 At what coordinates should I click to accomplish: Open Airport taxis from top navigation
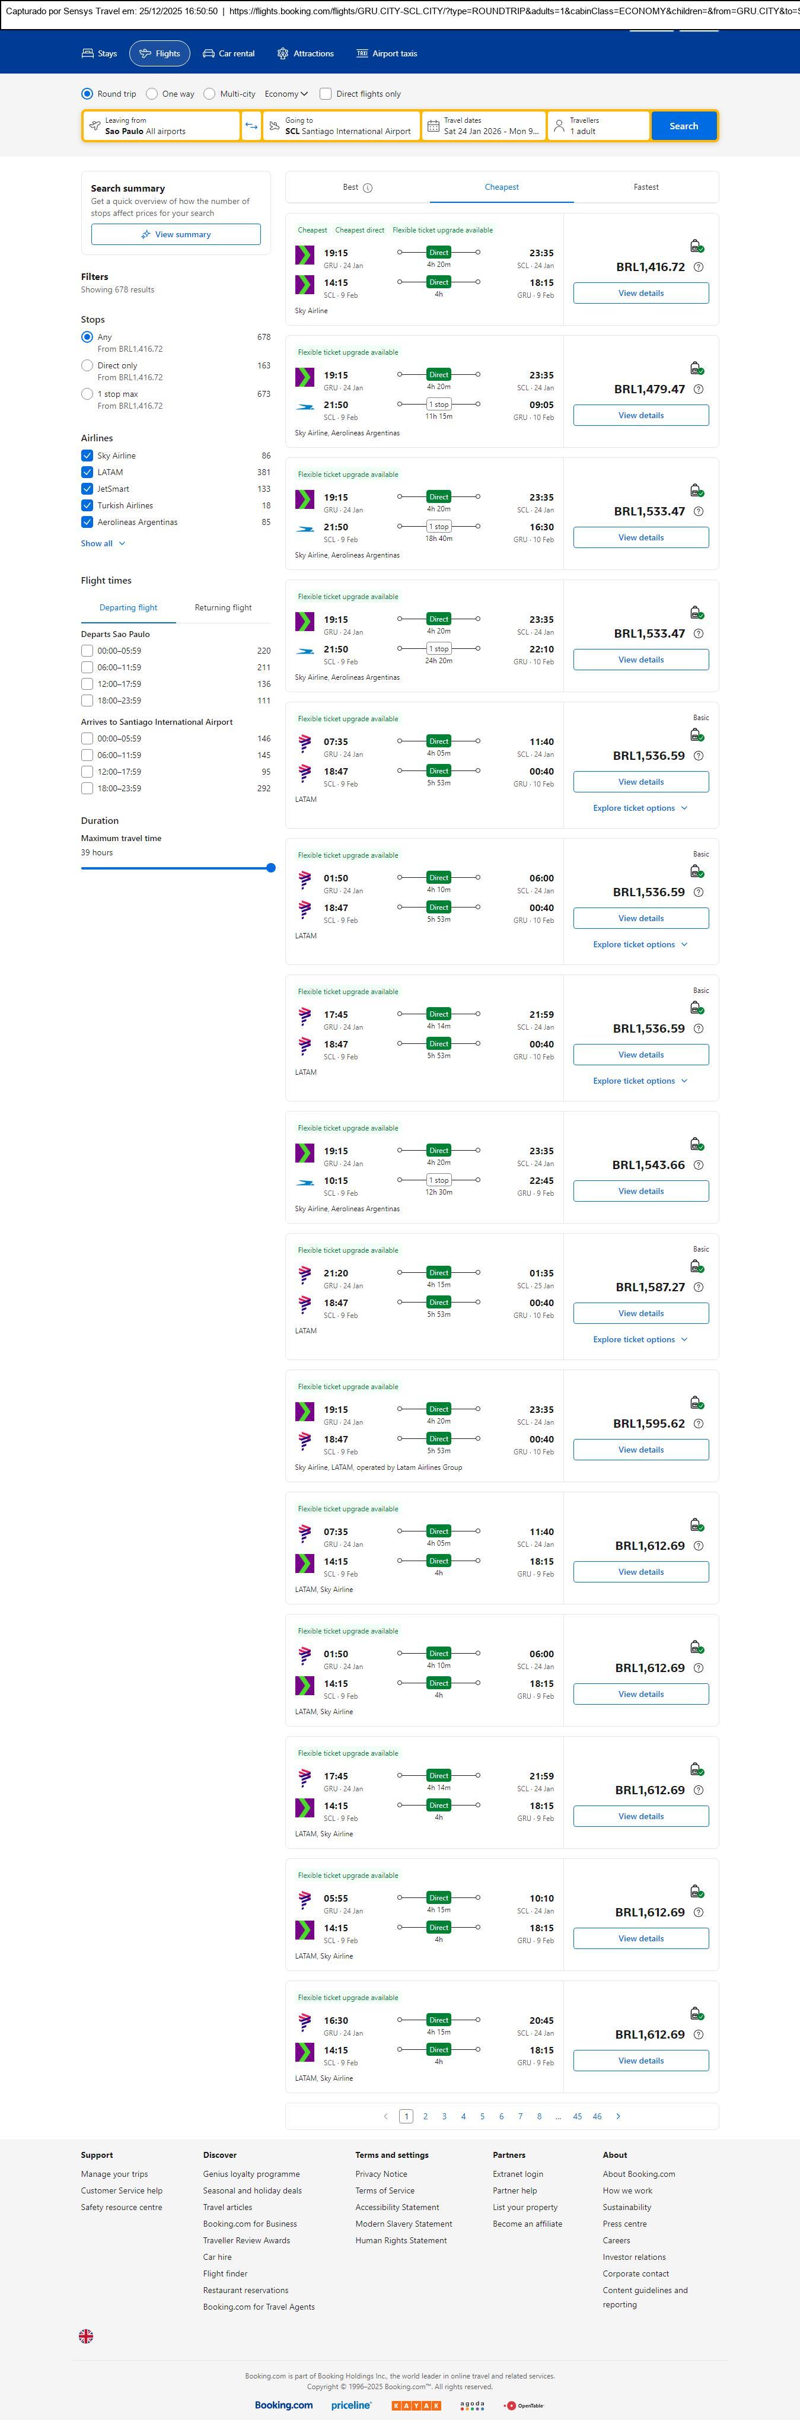tap(386, 53)
